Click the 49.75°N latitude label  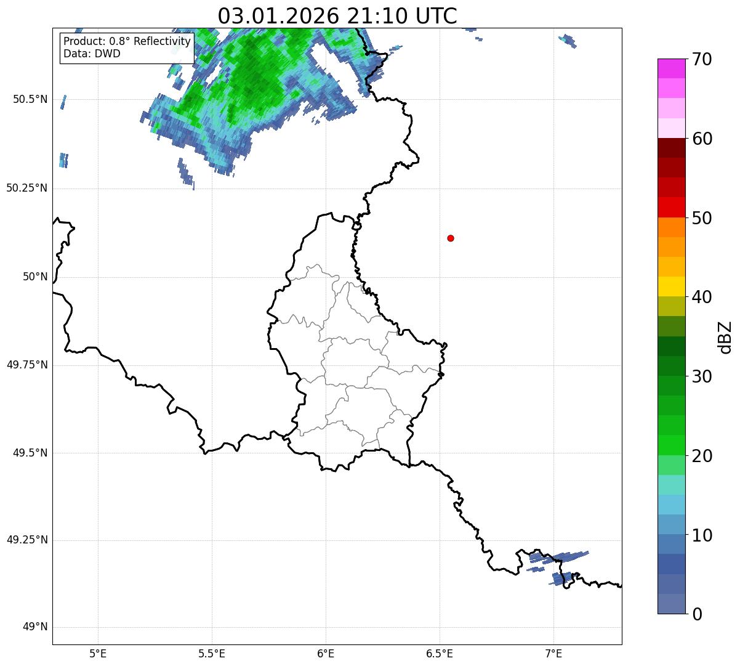pyautogui.click(x=27, y=365)
